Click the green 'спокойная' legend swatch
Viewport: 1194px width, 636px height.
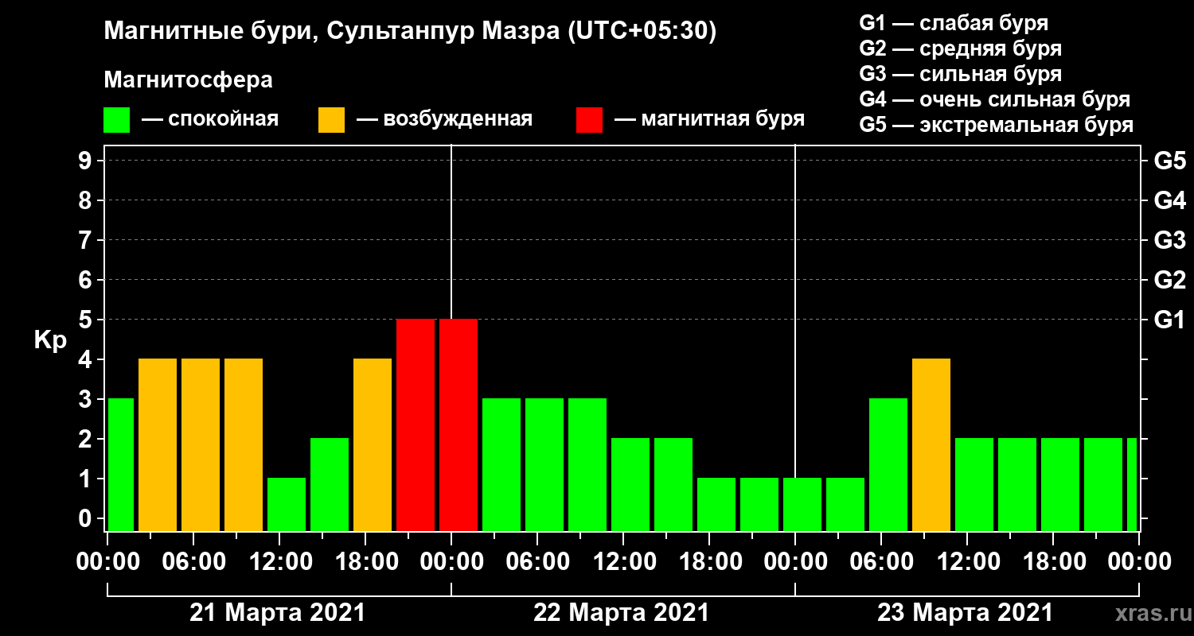[x=117, y=120]
